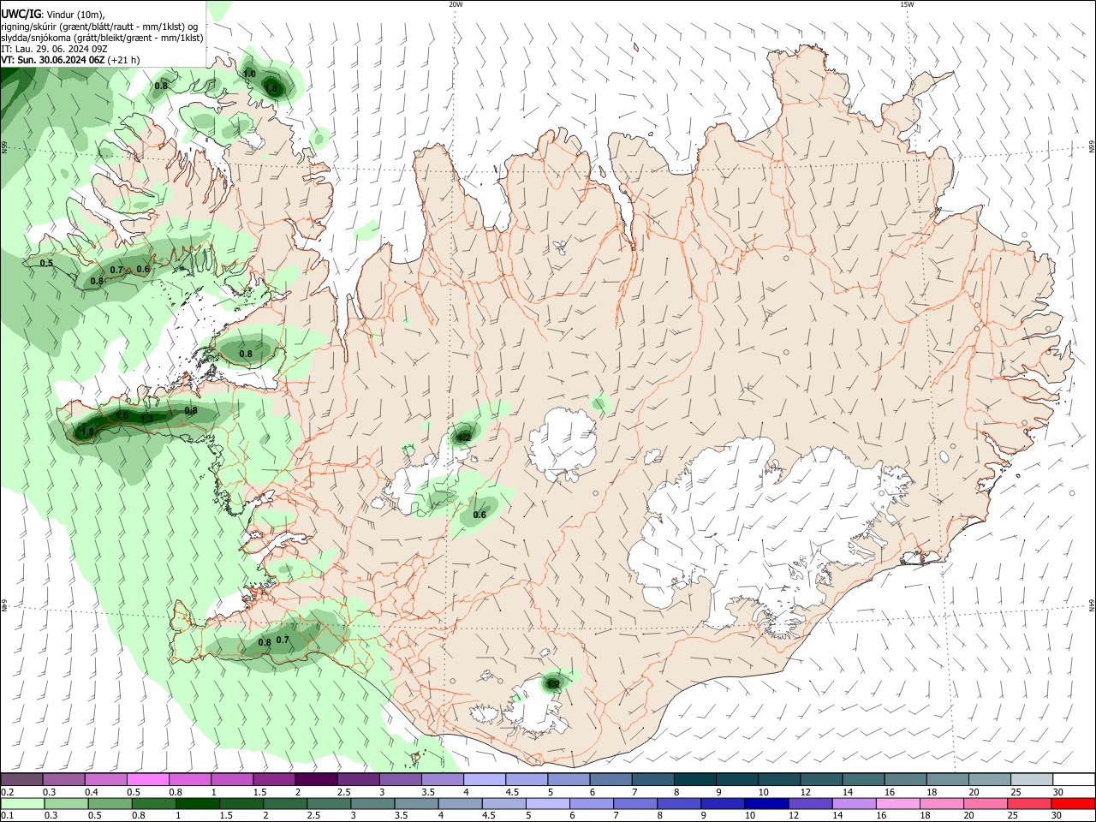Click the '0.2' label under the snow scale
This screenshot has width=1096, height=822.
click(x=8, y=792)
